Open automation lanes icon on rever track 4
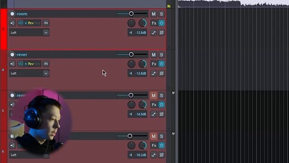The width and height of the screenshot is (289, 163). point(154,73)
